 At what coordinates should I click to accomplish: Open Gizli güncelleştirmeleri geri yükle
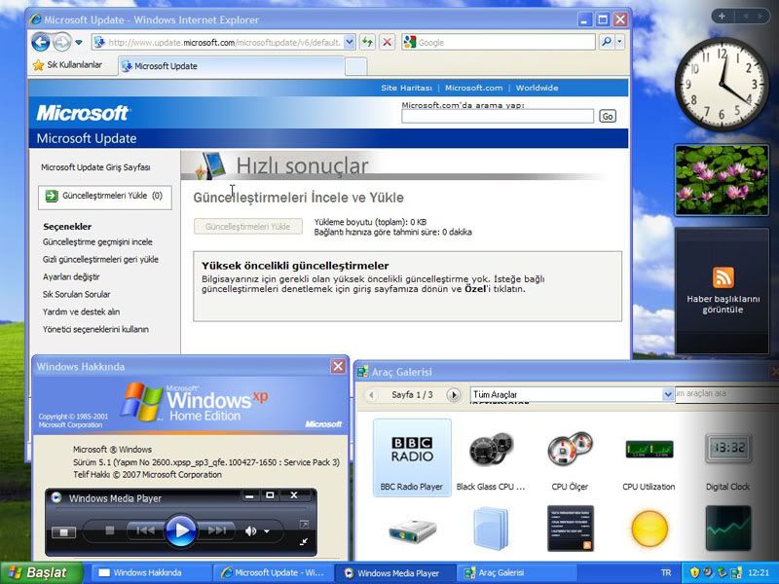pyautogui.click(x=100, y=260)
